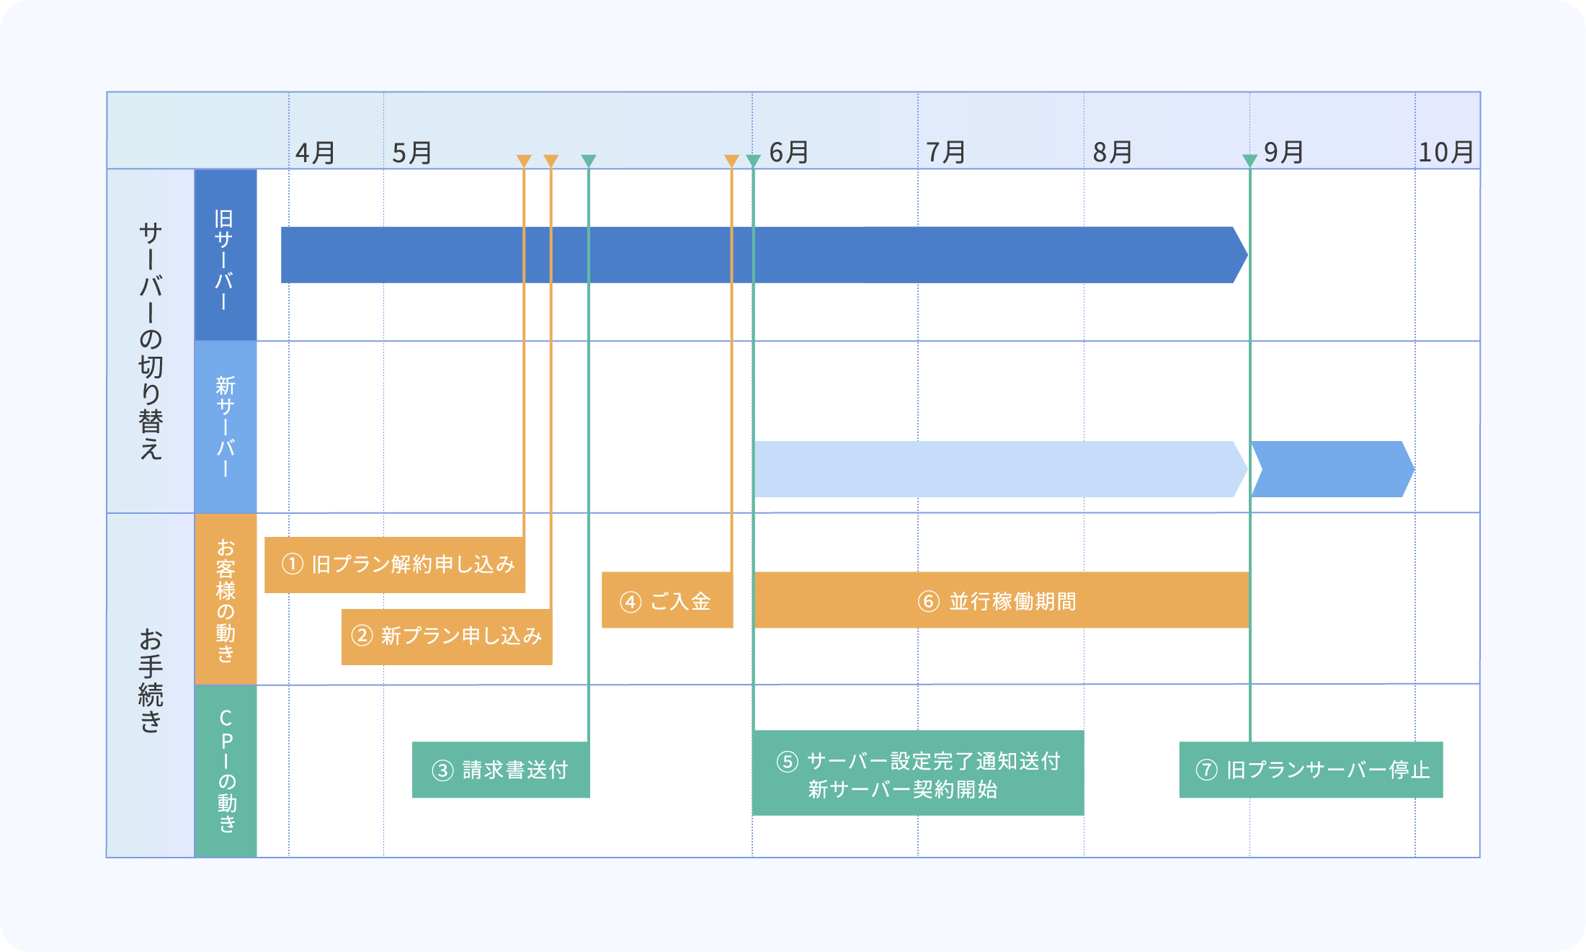Select the ⑤ サーバー設定完了通知送付 block
Viewport: 1586px width, 952px height.
point(918,770)
